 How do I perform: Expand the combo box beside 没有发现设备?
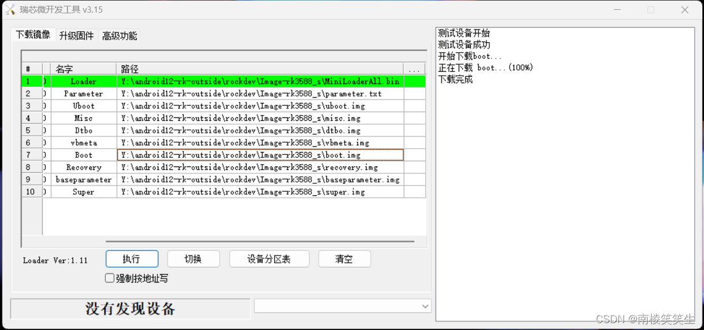point(425,306)
